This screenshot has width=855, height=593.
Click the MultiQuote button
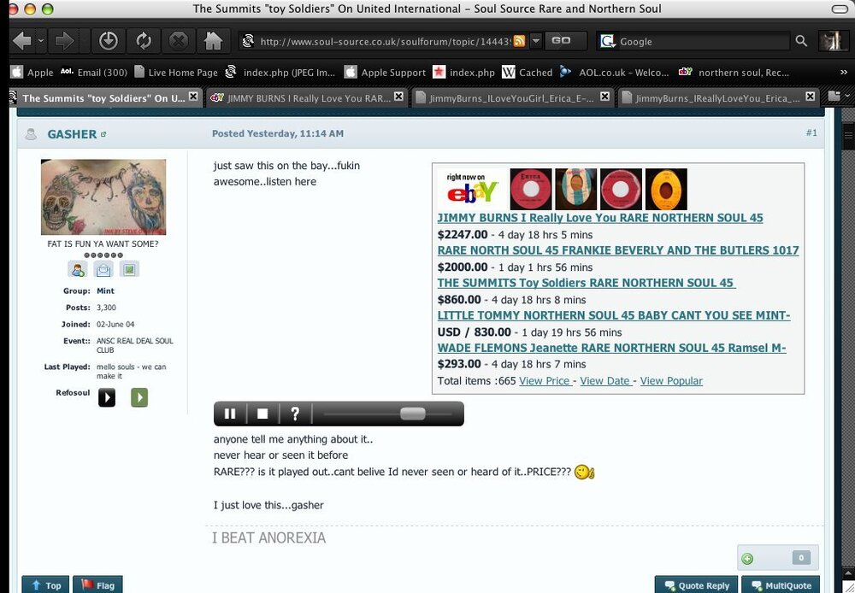781,585
